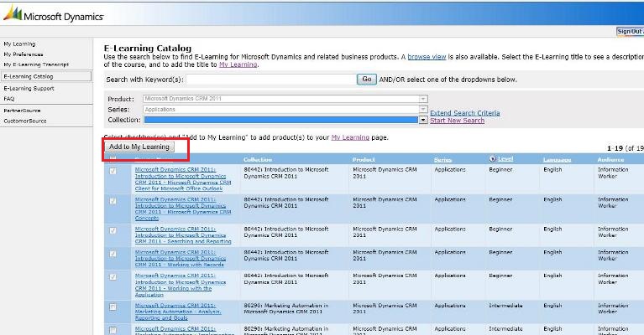Click the Go search button
The height and width of the screenshot is (335, 644).
(366, 79)
